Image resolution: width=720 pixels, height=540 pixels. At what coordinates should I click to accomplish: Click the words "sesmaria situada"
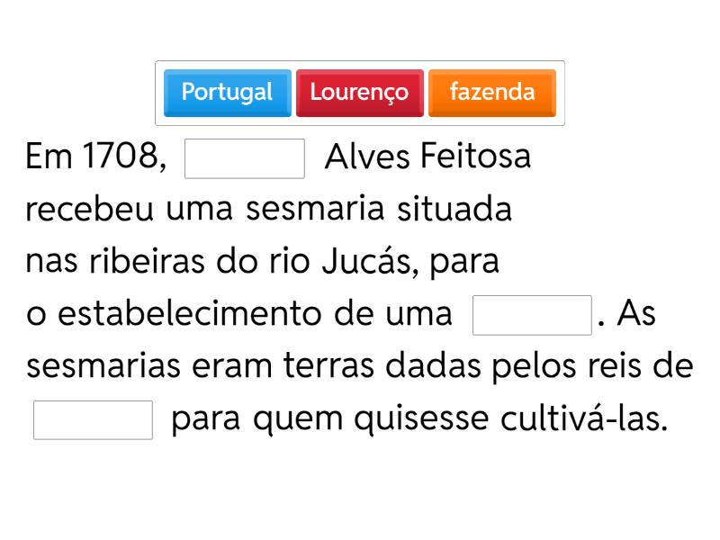(379, 211)
